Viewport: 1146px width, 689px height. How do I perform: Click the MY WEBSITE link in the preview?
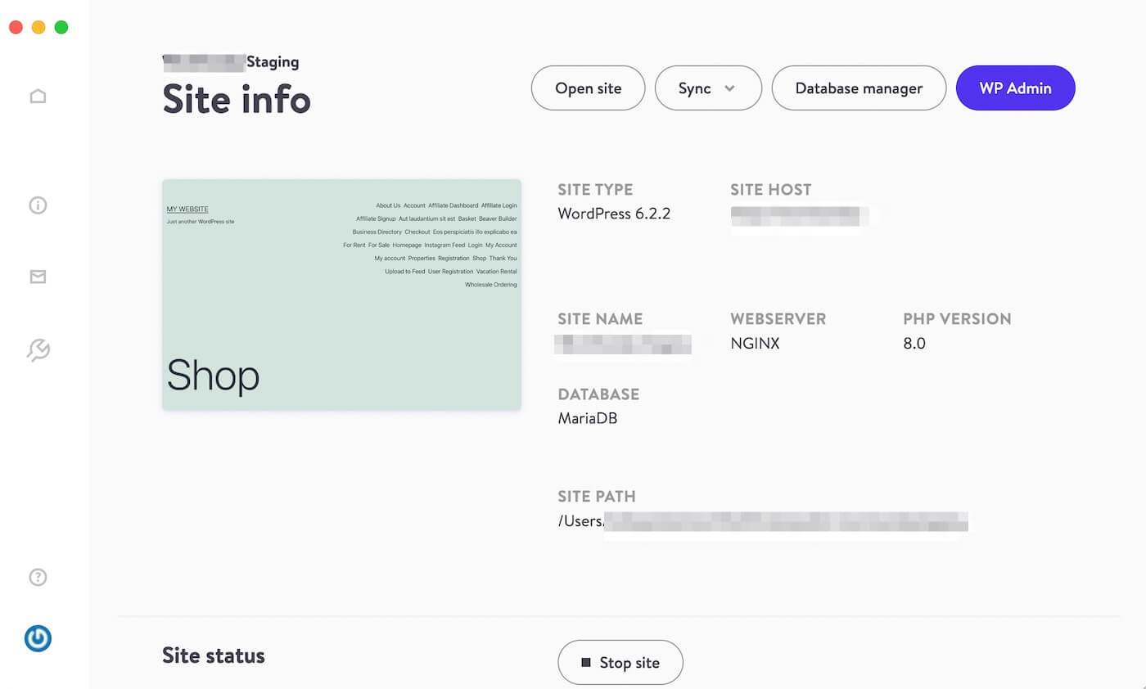(x=187, y=209)
